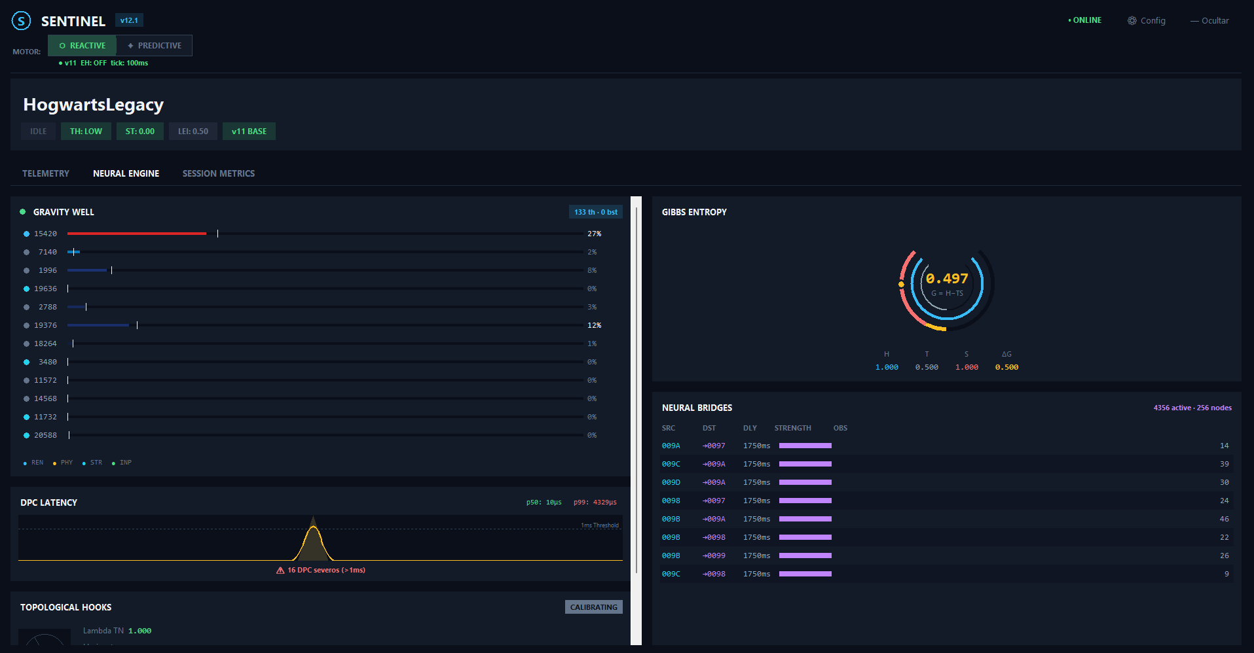
Task: Click the red load bar for 15420
Action: coord(137,234)
